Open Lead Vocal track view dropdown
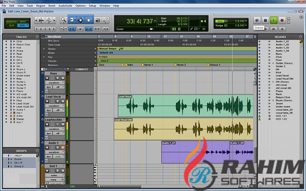Image resolution: width=306 pixels, height=191 pixels. click(x=55, y=106)
